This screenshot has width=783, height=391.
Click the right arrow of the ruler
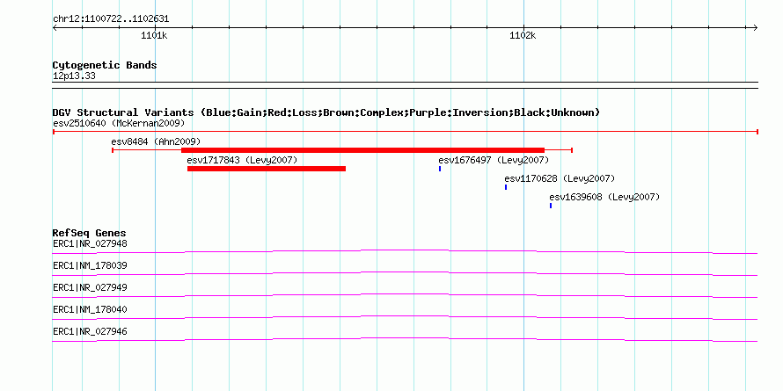pos(756,27)
